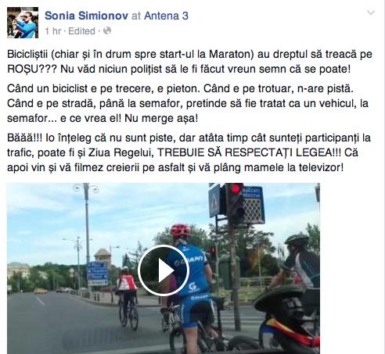Click the globe public-privacy icon
Screen dimensions: 385x354
pos(107,30)
